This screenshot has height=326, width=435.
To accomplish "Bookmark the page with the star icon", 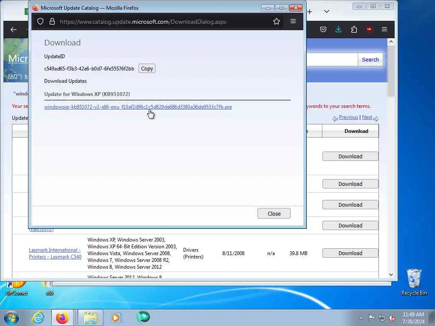I will tap(276, 21).
